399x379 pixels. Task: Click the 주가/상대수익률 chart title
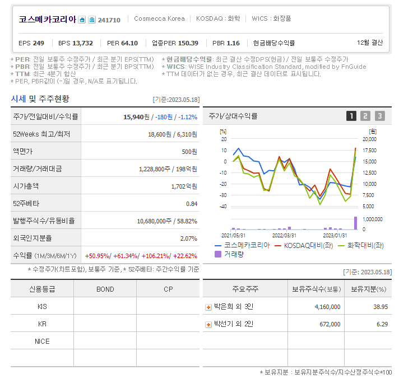coord(233,116)
